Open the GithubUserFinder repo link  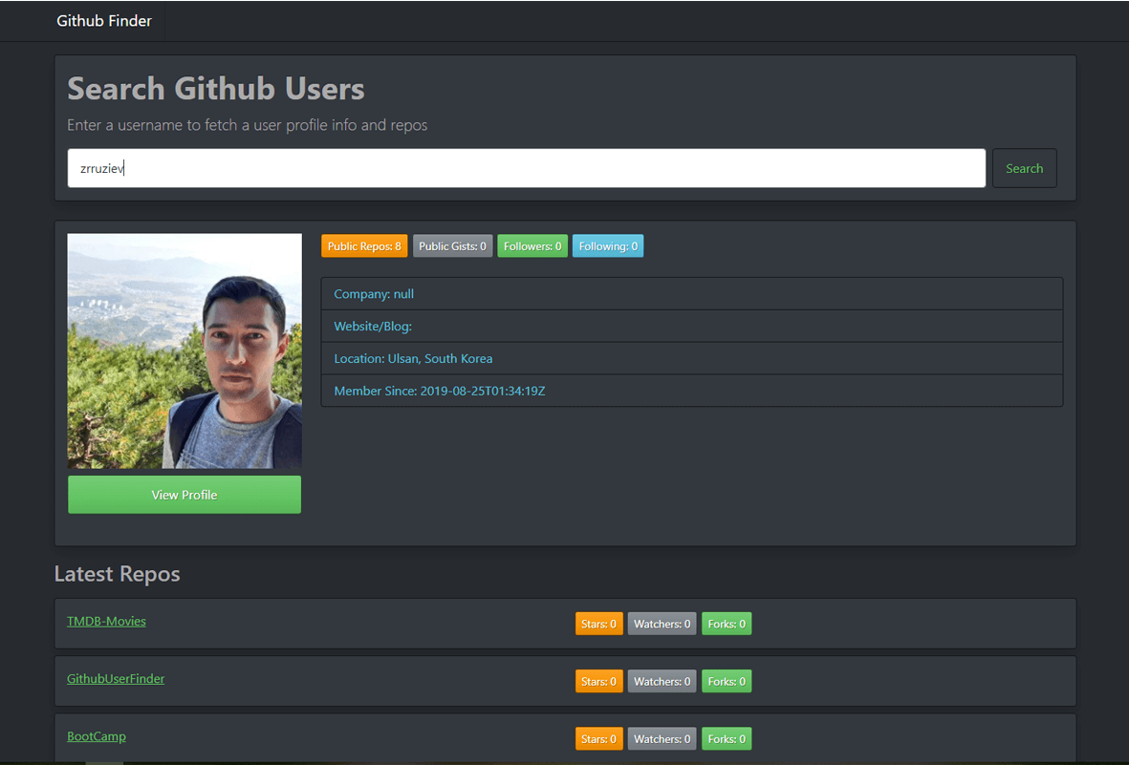[116, 679]
